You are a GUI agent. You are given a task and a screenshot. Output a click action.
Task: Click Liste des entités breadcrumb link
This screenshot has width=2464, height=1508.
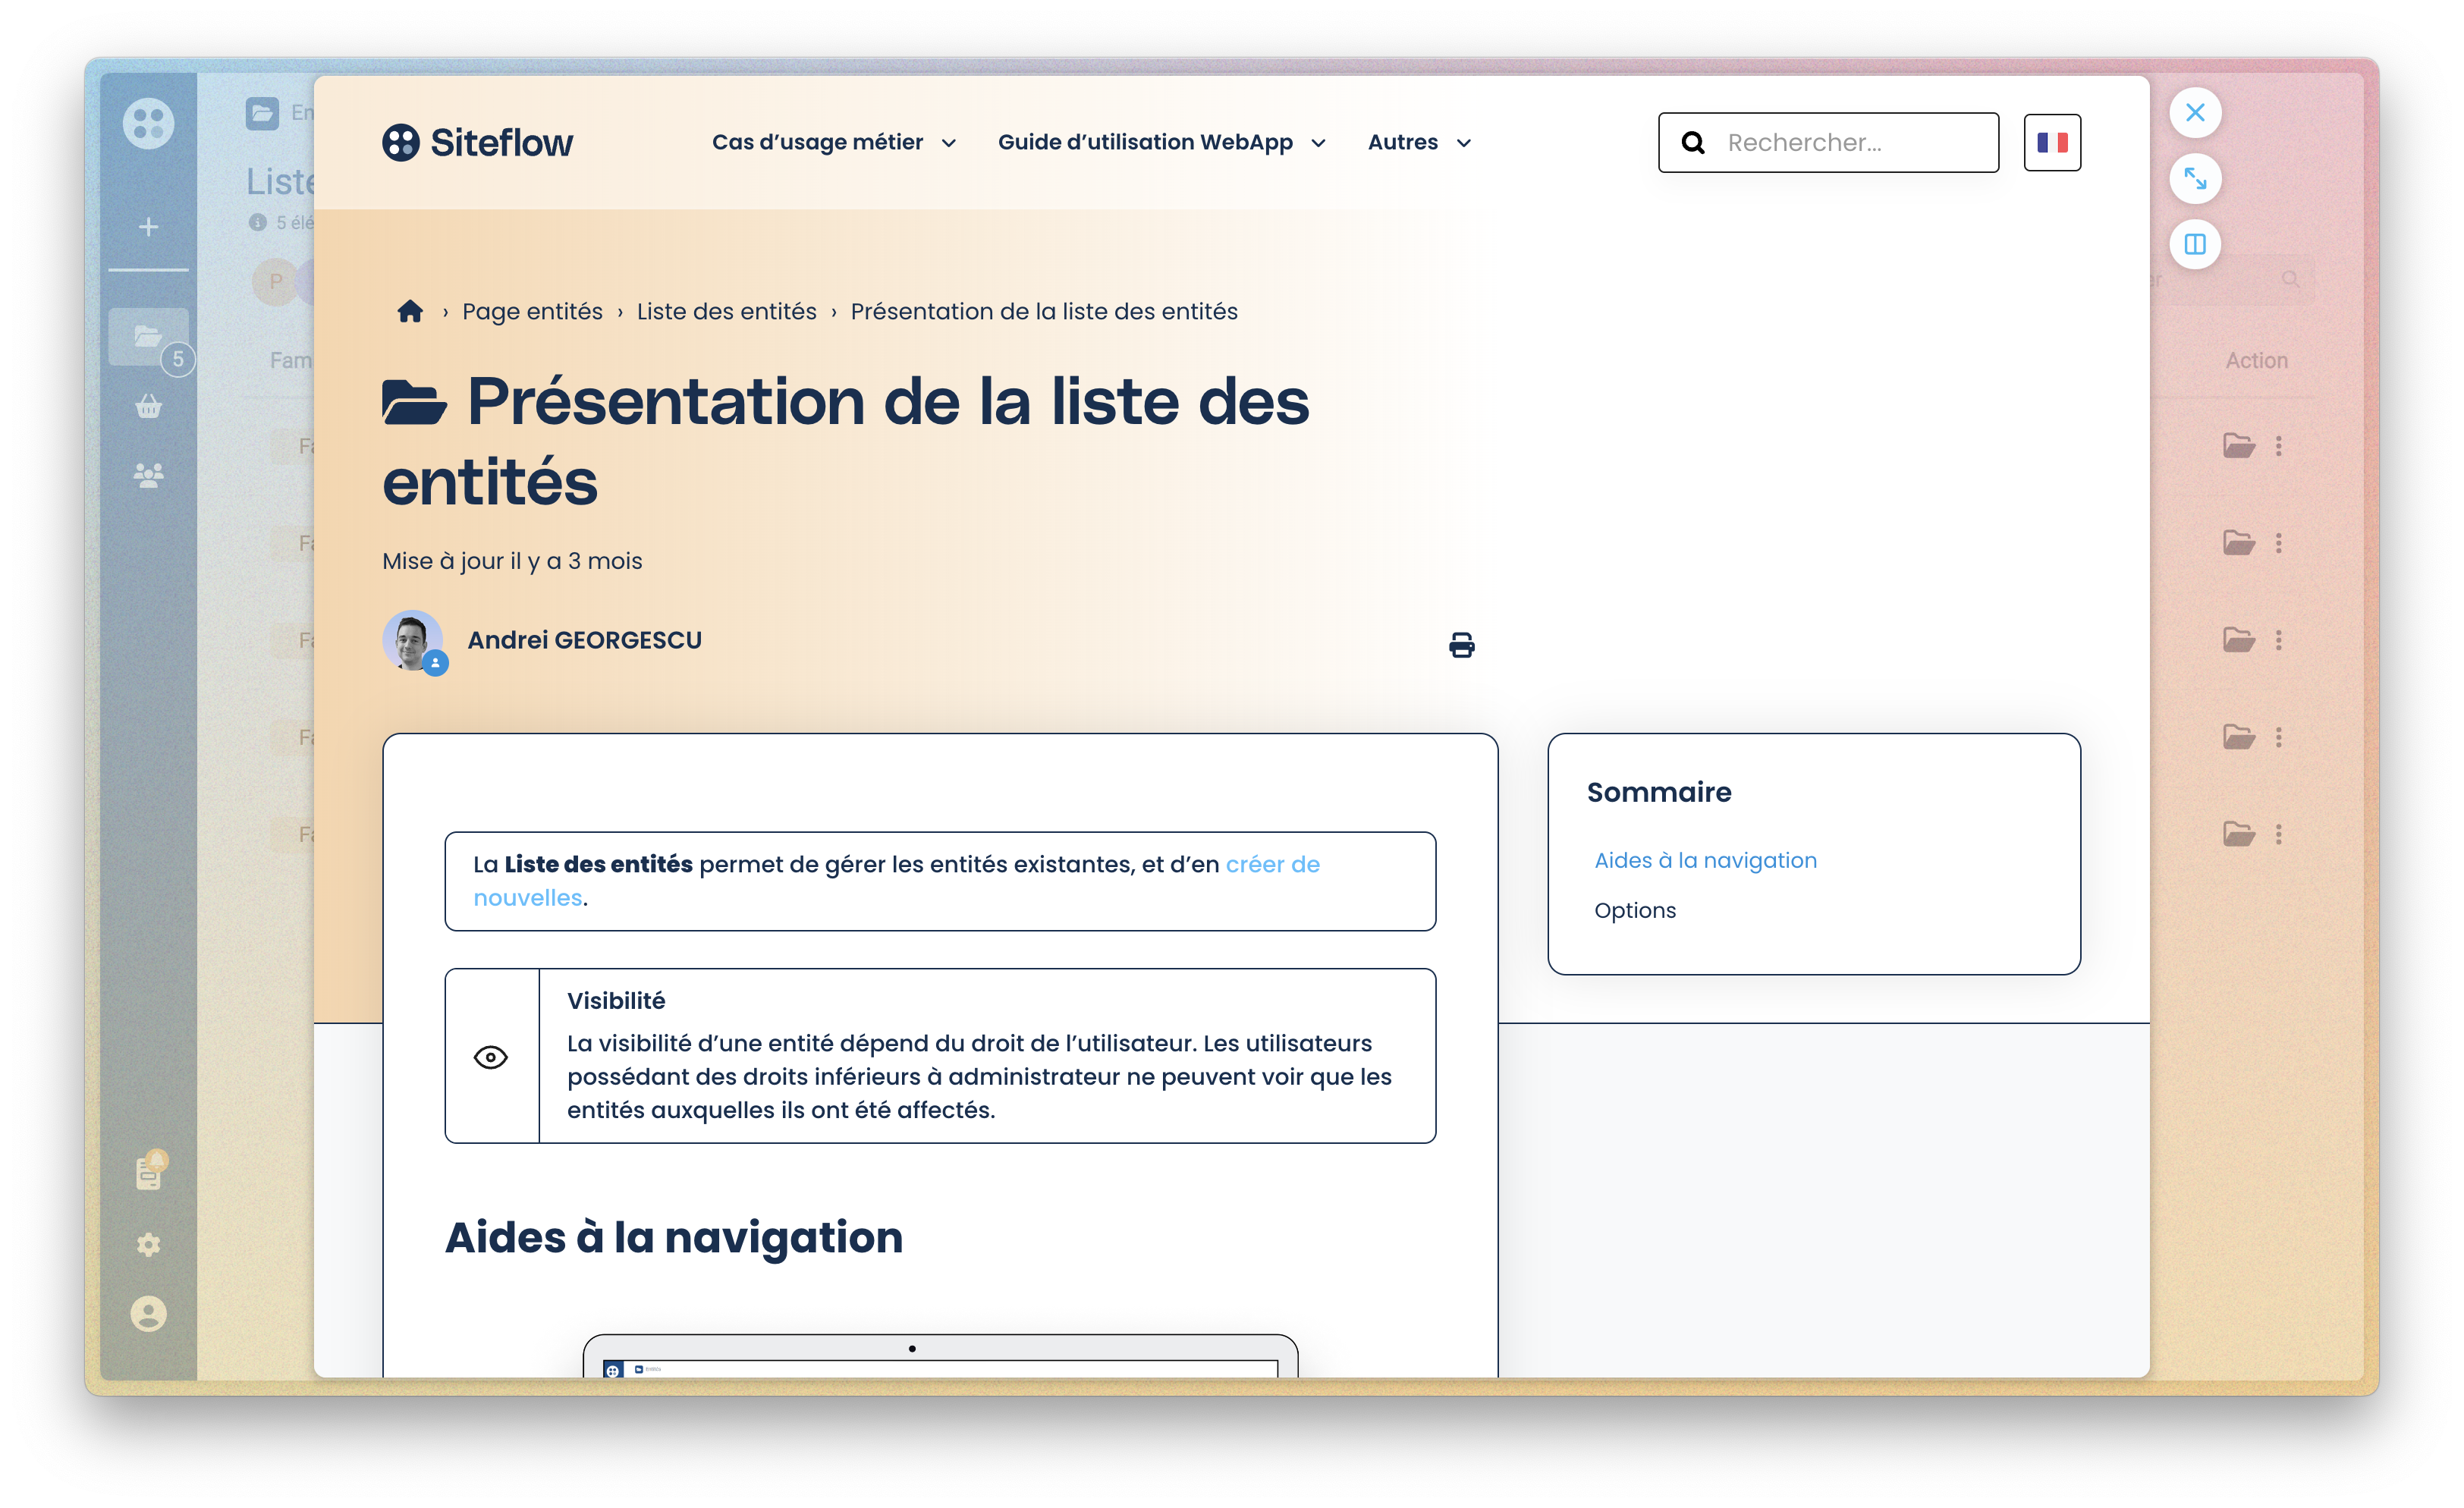[x=726, y=312]
